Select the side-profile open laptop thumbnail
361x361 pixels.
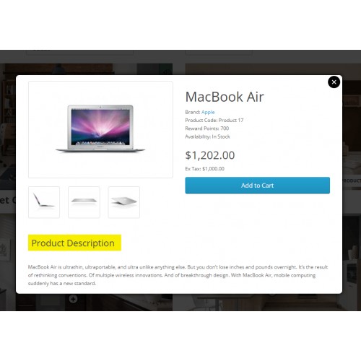pyautogui.click(x=44, y=202)
